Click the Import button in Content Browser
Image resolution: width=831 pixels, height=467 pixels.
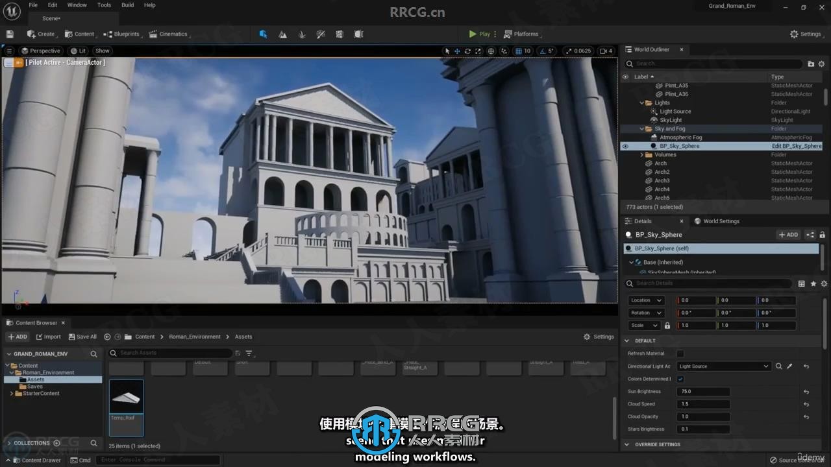(49, 337)
